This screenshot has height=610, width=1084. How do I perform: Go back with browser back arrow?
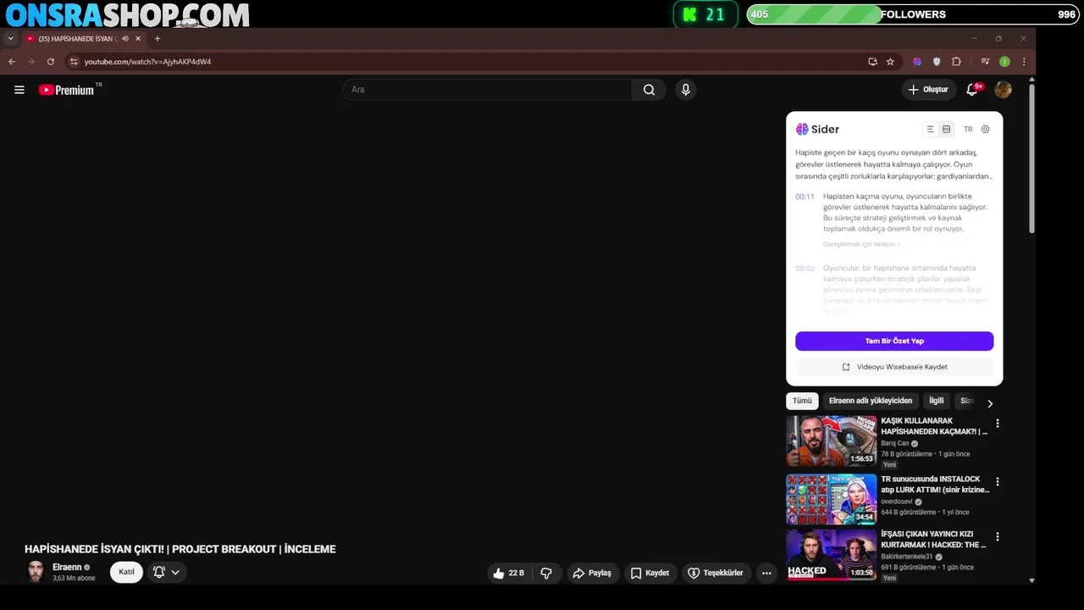point(12,62)
